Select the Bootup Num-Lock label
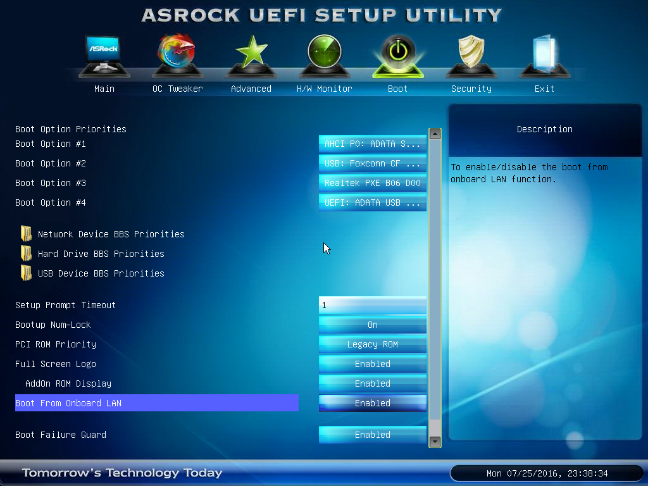648x486 pixels. 53,325
